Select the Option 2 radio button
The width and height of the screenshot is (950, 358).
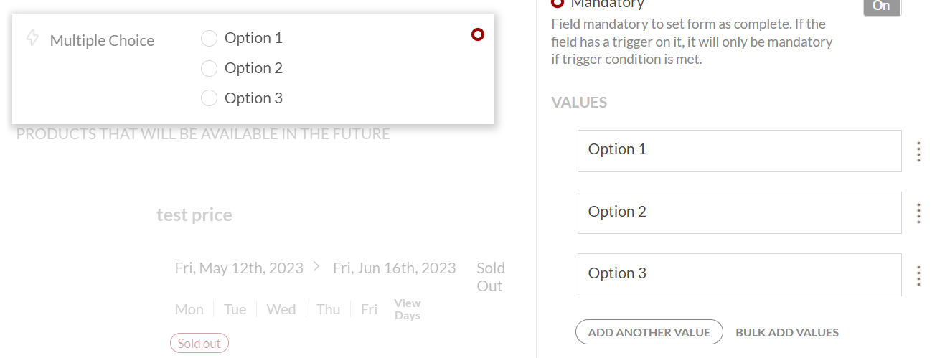click(209, 68)
